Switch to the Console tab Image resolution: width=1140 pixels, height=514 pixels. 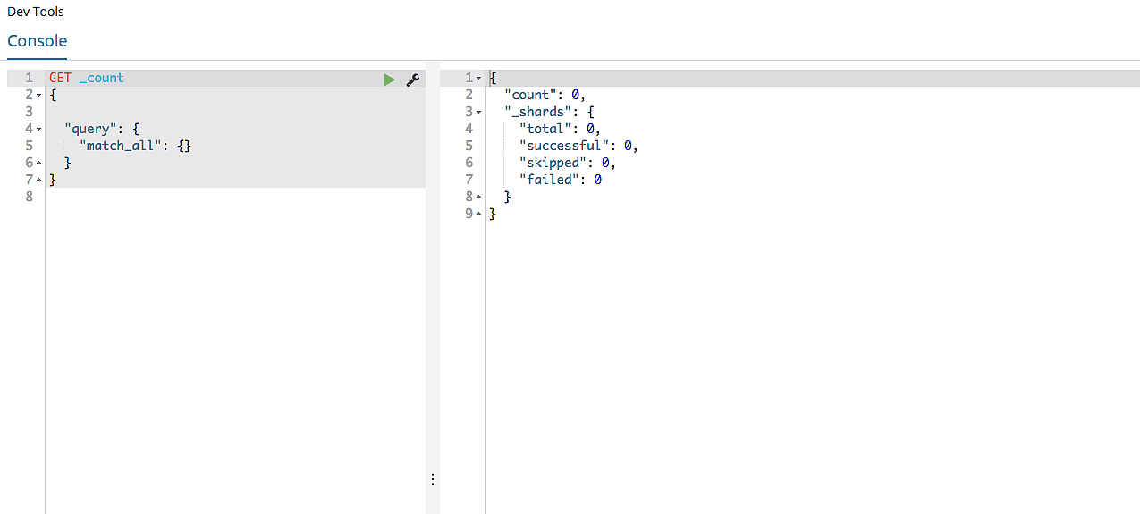click(x=37, y=41)
